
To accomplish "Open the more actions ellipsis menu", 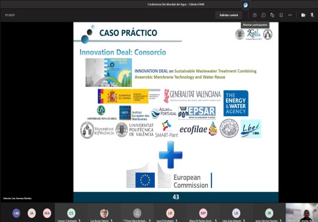I will (x=290, y=15).
